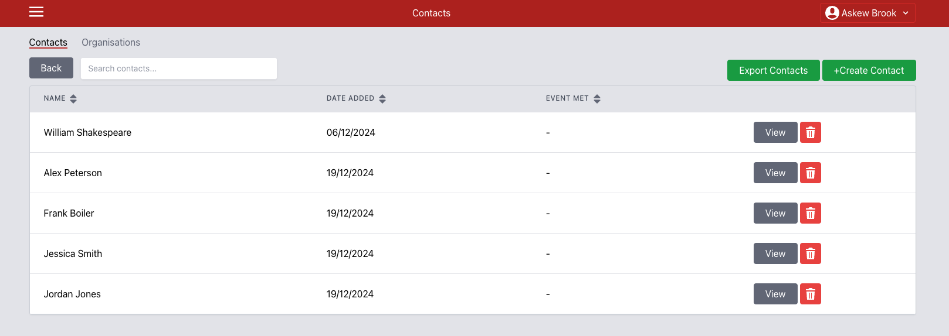
Task: Click the user avatar icon beside Askew Brook
Action: click(x=832, y=13)
